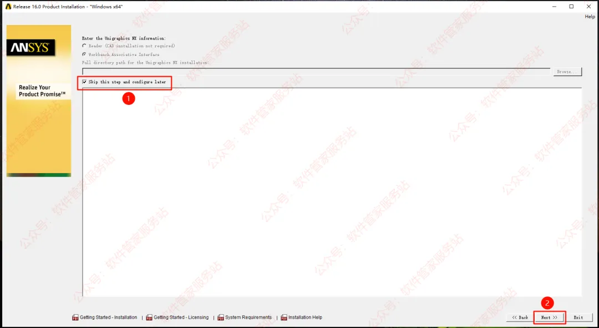Click PDF icon beside Installation Help
Screen dimensions: 599x328
pos(284,317)
